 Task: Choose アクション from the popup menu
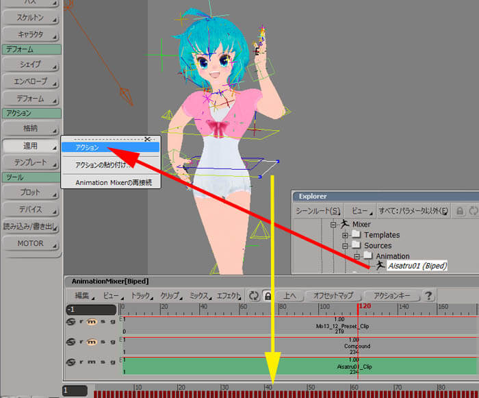109,147
